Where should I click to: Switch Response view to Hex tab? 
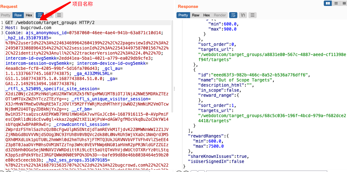[x=207, y=15]
